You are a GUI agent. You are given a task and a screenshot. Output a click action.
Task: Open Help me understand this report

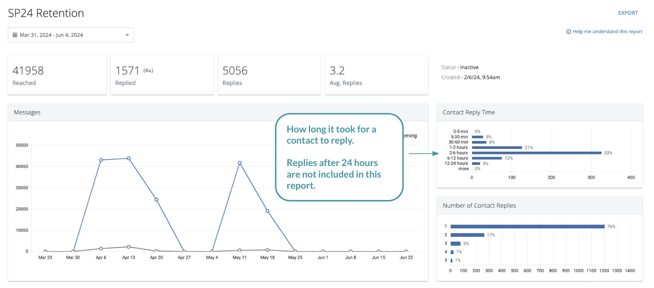607,32
